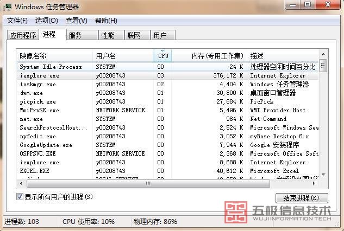
Task: Switch to the 用户 tab
Action: tap(160, 36)
